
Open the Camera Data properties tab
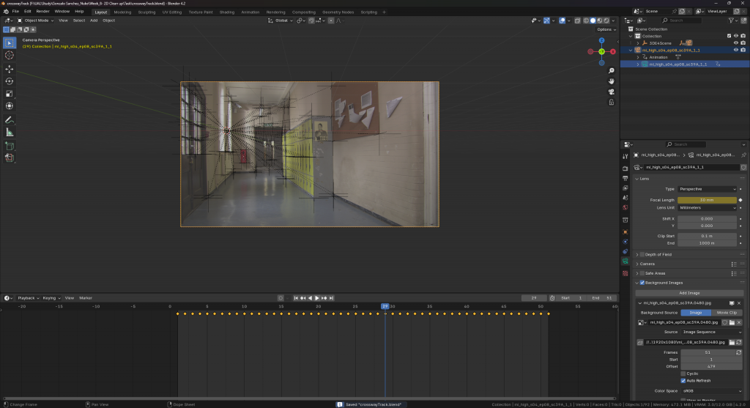625,262
